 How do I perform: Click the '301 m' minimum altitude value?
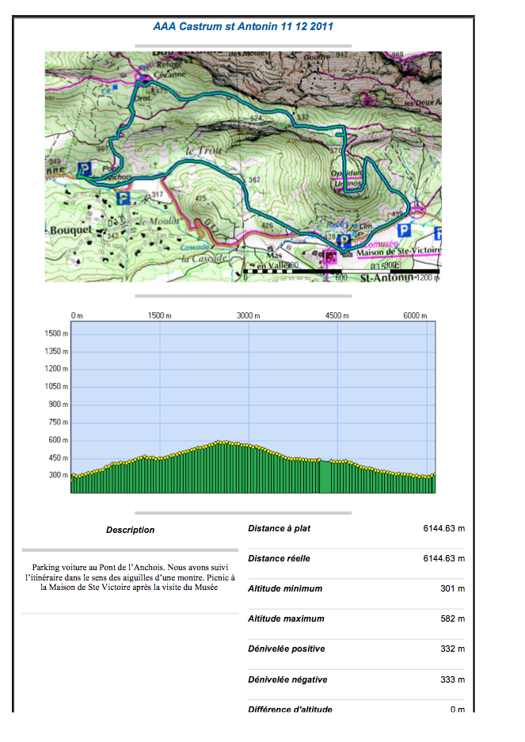[453, 588]
